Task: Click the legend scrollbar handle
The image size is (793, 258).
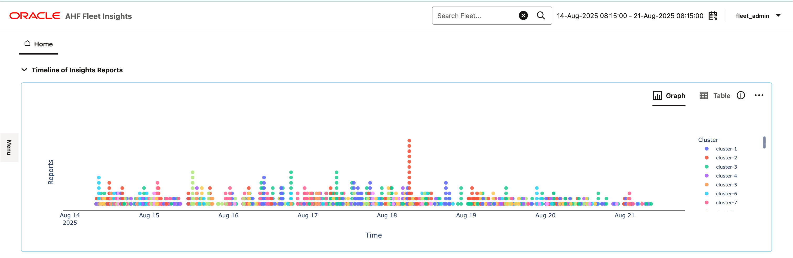Action: tap(764, 143)
